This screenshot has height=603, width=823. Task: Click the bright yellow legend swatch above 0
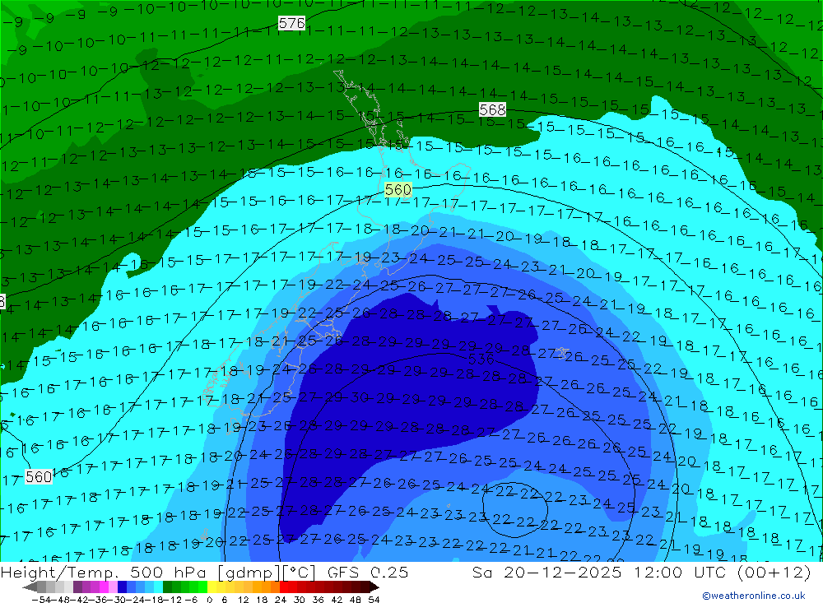pos(212,587)
